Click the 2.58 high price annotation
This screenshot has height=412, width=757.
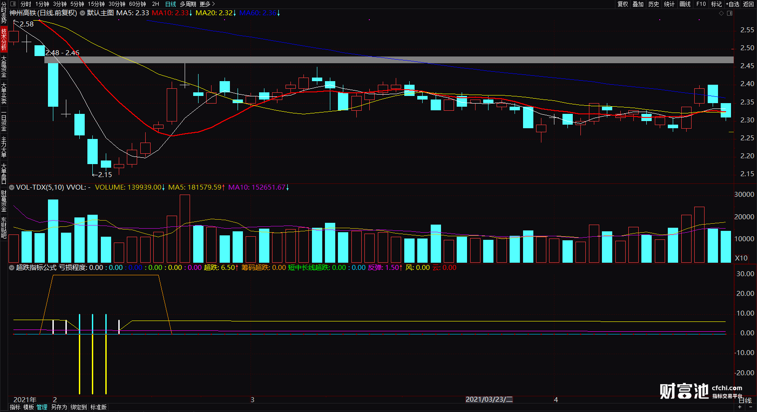point(26,24)
